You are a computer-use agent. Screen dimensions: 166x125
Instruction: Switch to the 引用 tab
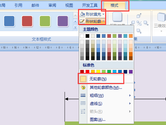(x=18, y=5)
